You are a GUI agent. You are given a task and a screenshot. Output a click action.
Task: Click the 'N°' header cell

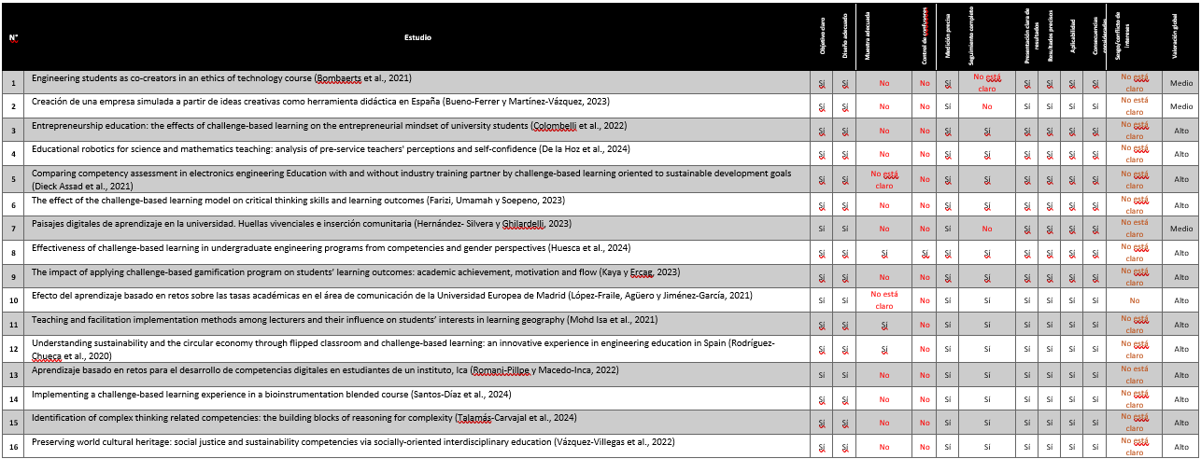point(14,38)
